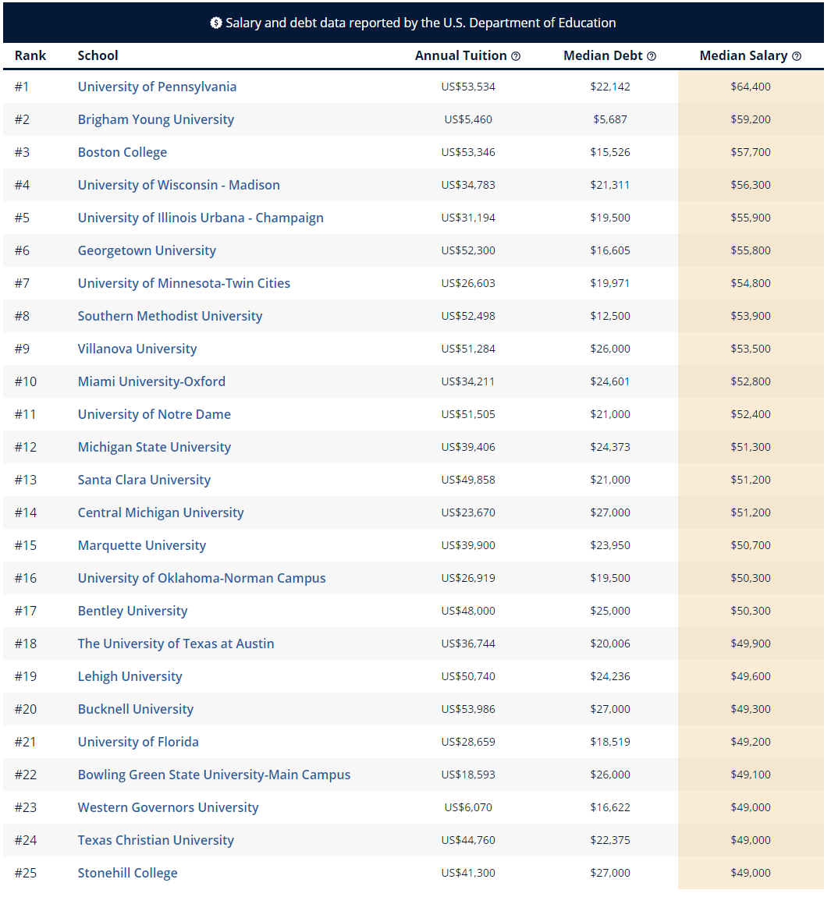The image size is (831, 897).
Task: Click tuition value US$53,986
Action: (468, 709)
